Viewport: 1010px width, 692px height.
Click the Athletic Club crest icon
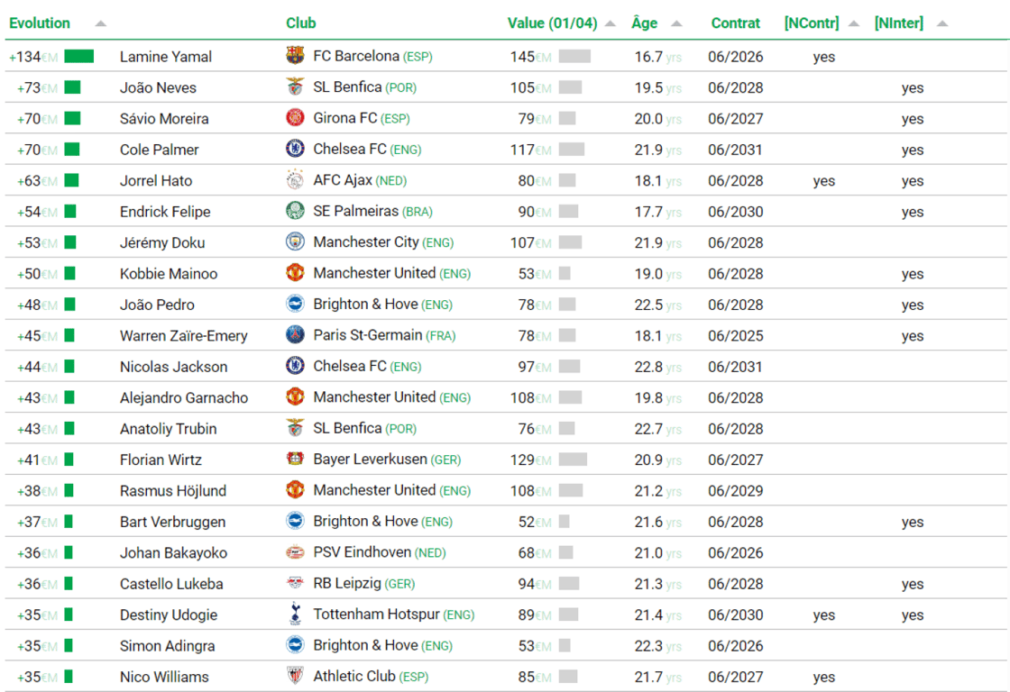pos(295,677)
